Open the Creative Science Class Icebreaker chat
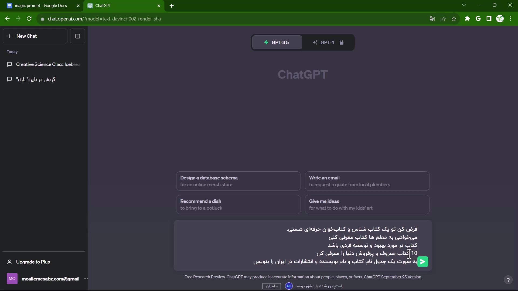 click(x=44, y=64)
